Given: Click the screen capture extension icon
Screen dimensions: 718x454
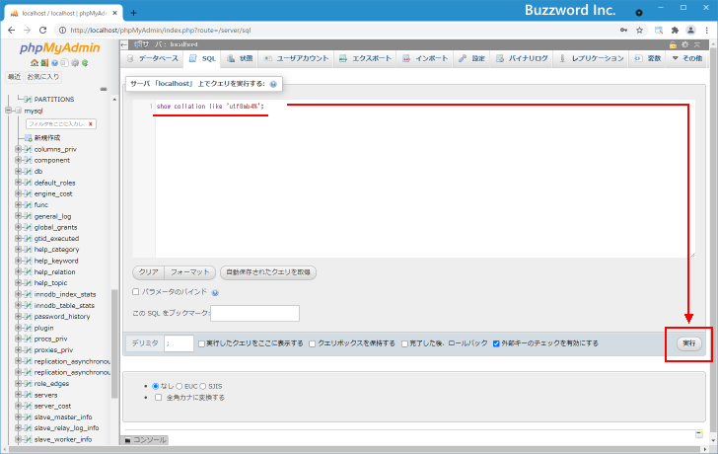Looking at the screenshot, I should pyautogui.click(x=659, y=31).
